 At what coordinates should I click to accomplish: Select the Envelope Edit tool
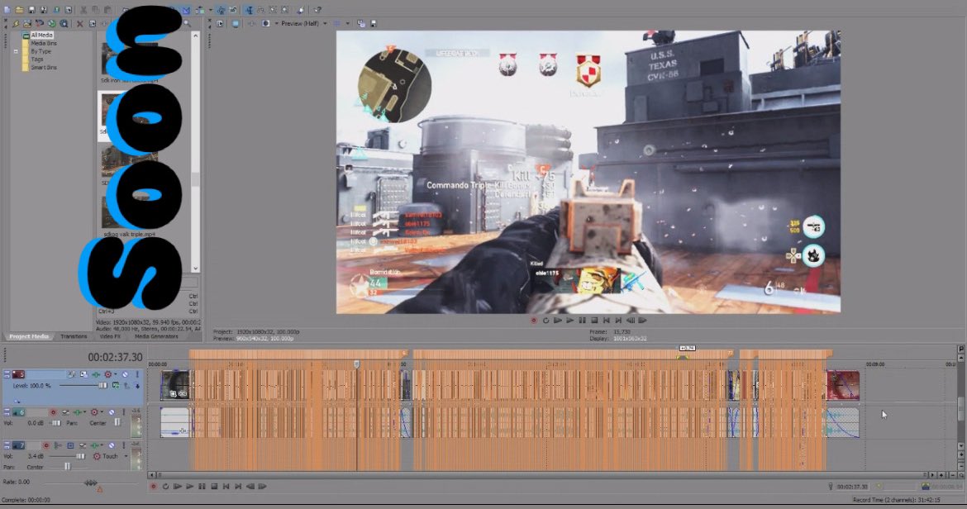tap(260, 10)
